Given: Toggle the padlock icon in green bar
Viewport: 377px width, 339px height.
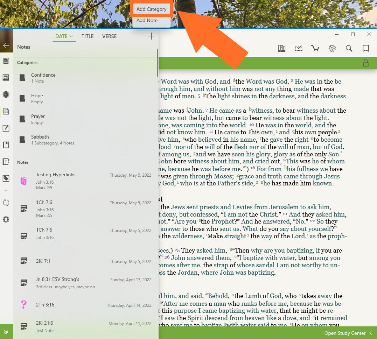Looking at the screenshot, I should [x=366, y=63].
